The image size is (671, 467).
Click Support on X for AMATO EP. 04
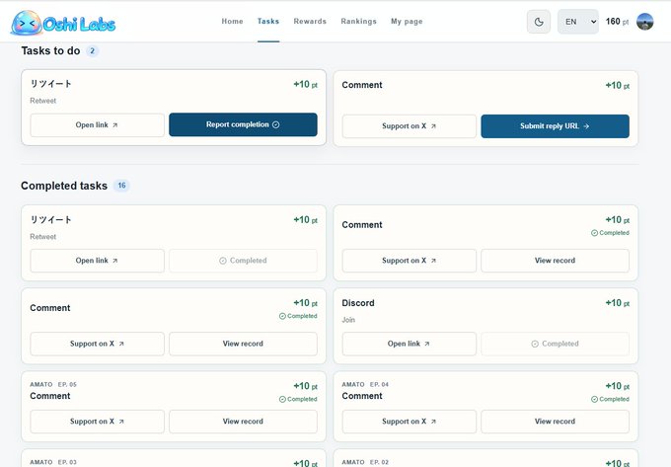(410, 422)
